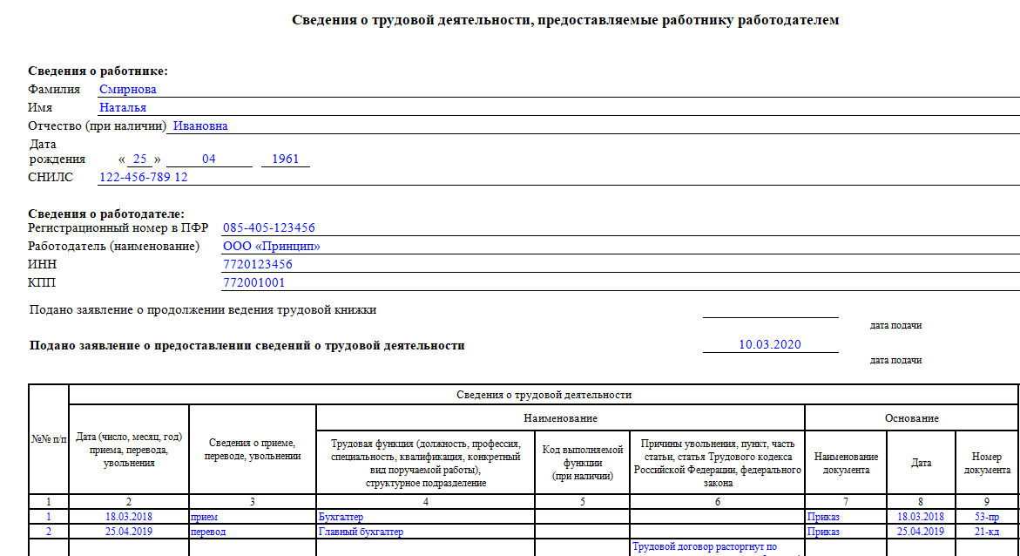Select the application date 10.03.2020
The height and width of the screenshot is (556, 1020).
(x=770, y=344)
